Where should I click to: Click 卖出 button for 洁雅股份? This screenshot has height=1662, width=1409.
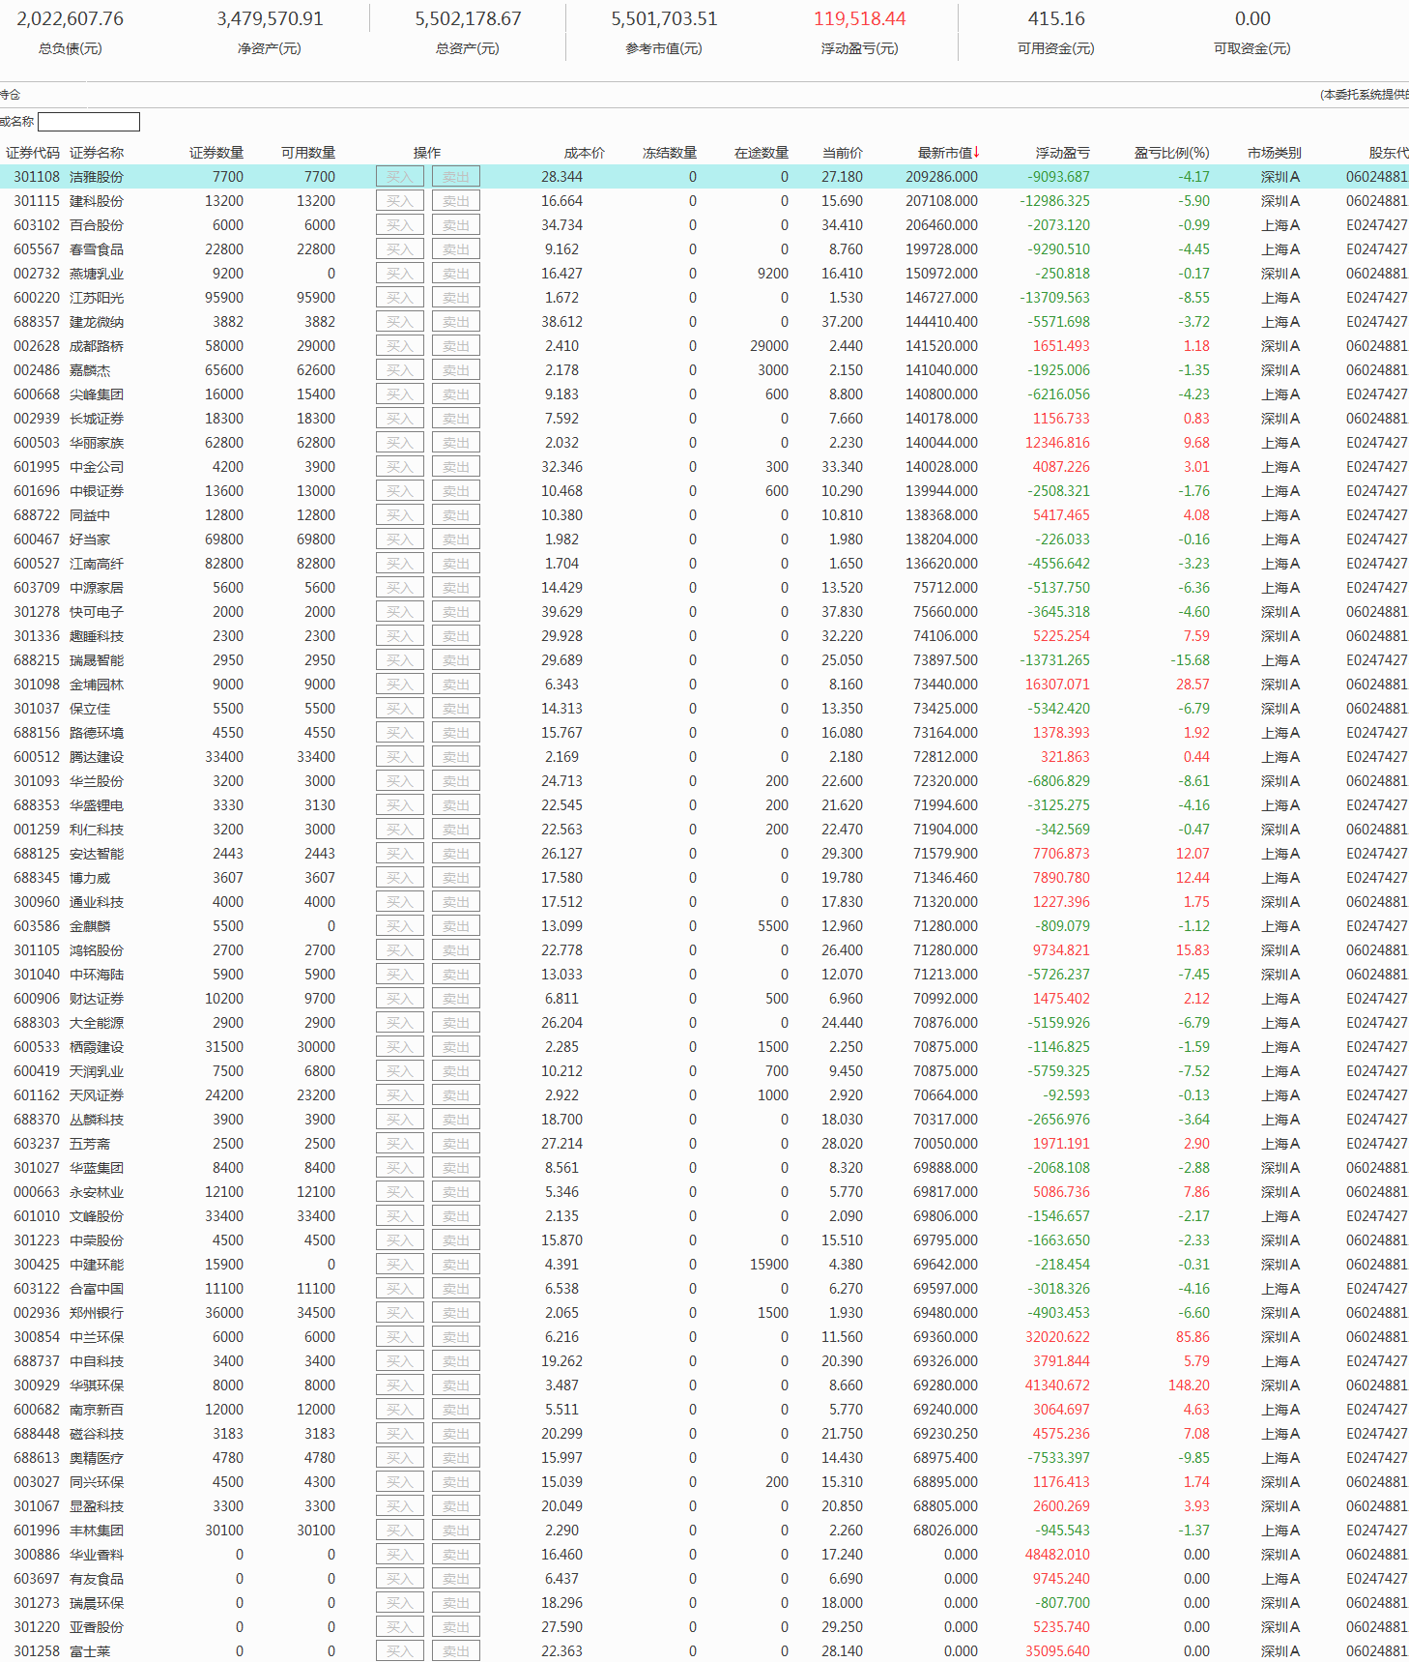[456, 177]
